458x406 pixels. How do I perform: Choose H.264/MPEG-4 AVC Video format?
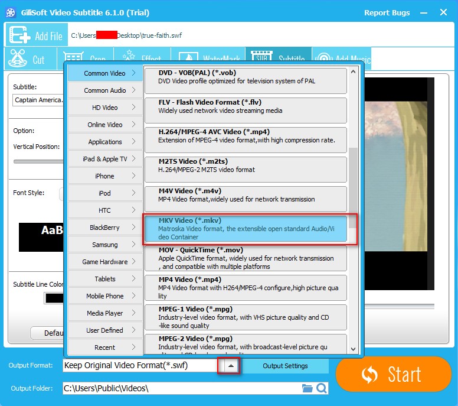coord(246,140)
